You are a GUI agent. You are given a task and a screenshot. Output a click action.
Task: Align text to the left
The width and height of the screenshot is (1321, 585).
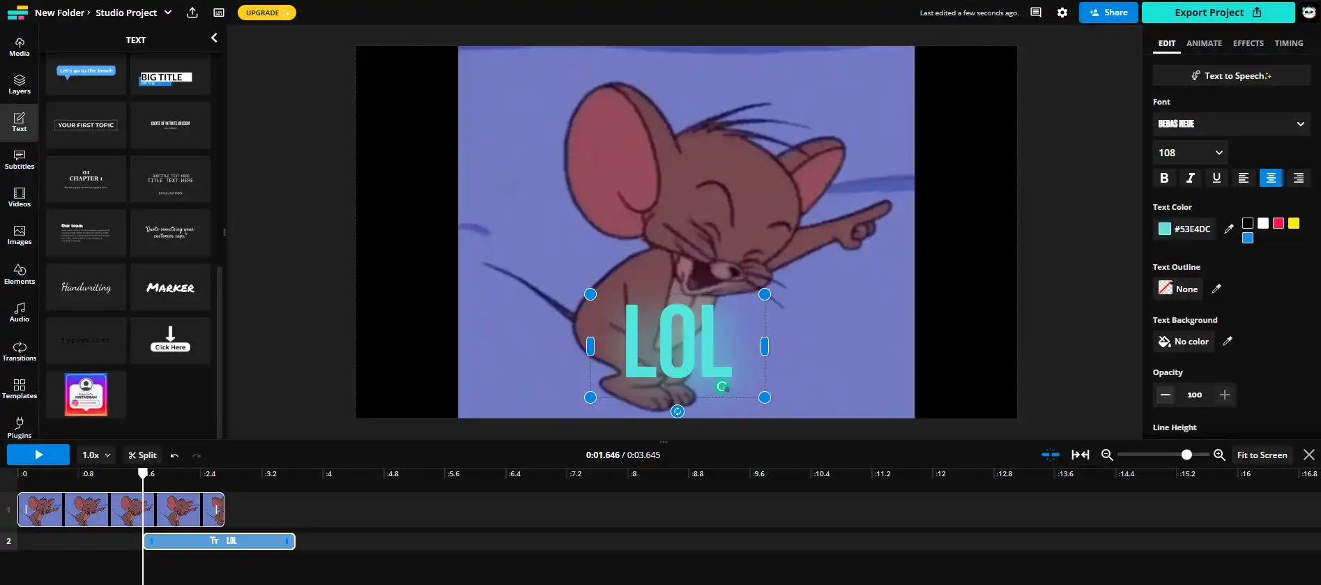point(1244,178)
